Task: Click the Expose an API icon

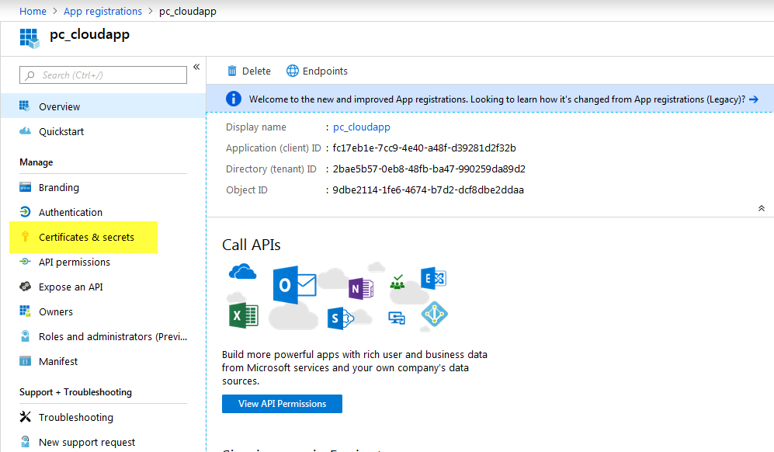Action: 25,287
